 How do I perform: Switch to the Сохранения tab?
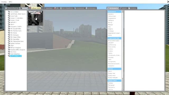tap(79, 8)
